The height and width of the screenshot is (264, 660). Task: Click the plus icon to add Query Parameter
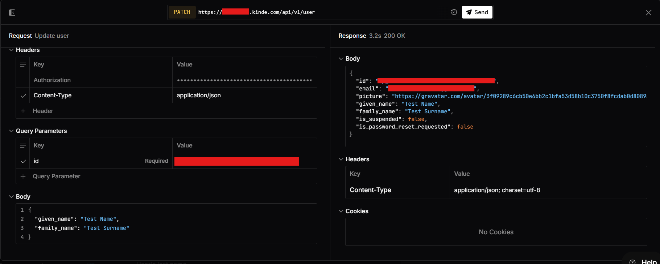point(23,176)
